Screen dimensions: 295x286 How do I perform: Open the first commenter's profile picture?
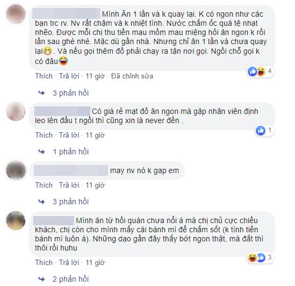16,14
